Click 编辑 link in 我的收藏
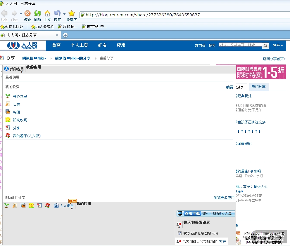Image resolution: width=290 pixels, height=246 pixels. pyautogui.click(x=229, y=87)
